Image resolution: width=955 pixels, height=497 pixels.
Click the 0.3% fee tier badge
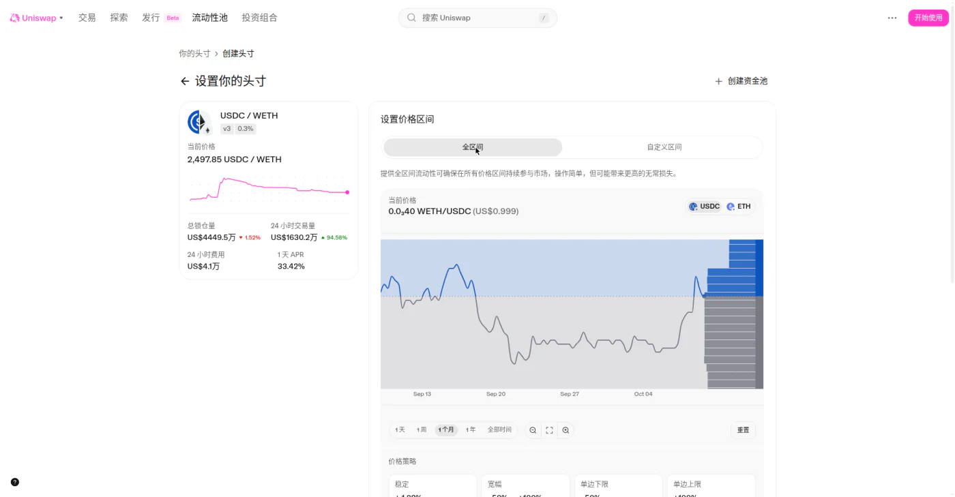pyautogui.click(x=246, y=129)
